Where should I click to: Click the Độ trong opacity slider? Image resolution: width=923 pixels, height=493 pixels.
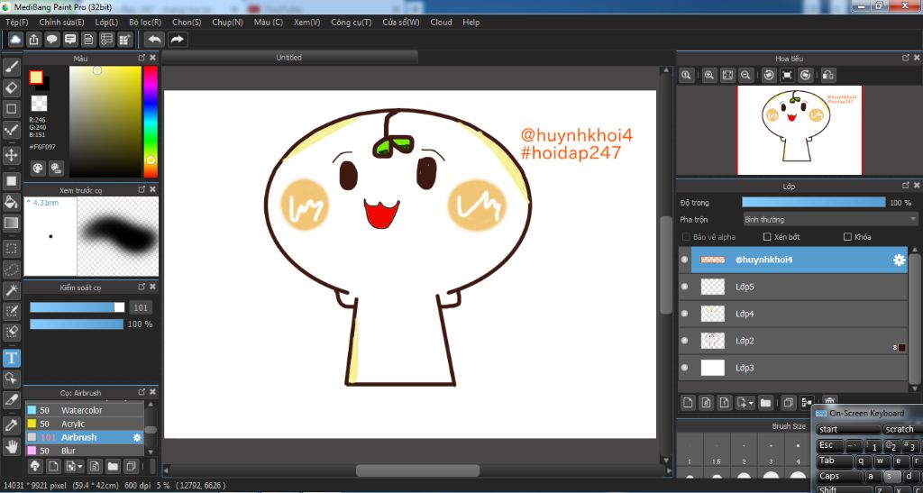tap(814, 203)
